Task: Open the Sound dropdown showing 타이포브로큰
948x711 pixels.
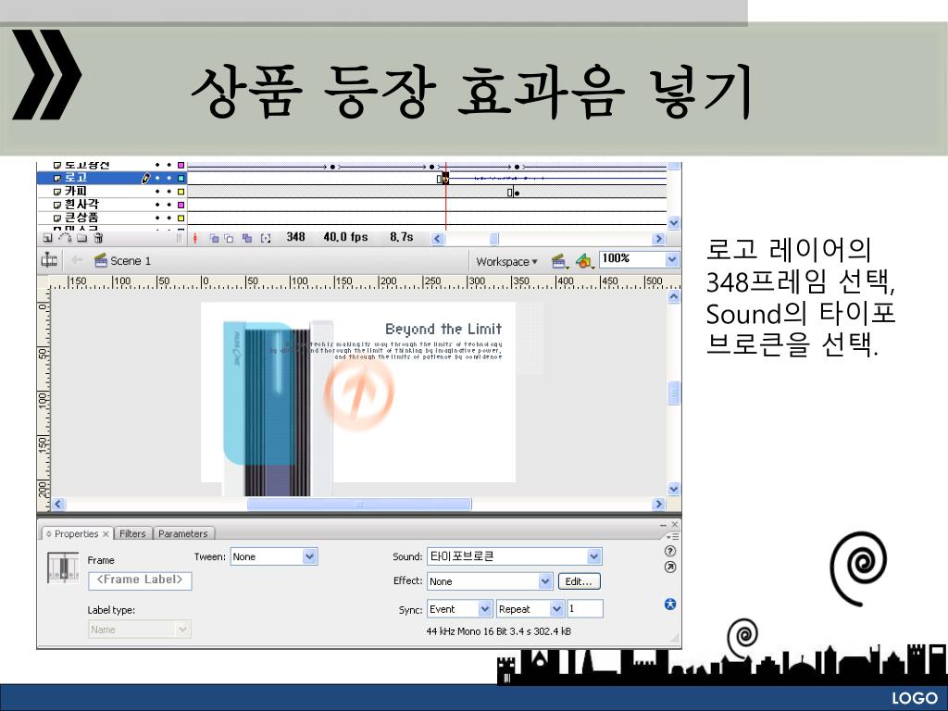Action: click(x=515, y=556)
